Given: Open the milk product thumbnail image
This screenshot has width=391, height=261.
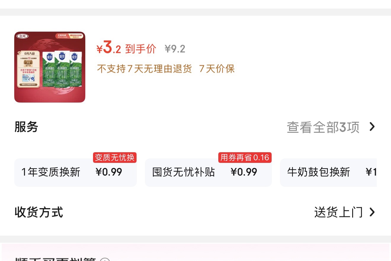Looking at the screenshot, I should click(50, 67).
